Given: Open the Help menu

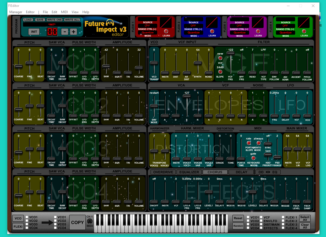Looking at the screenshot, I should (x=86, y=12).
